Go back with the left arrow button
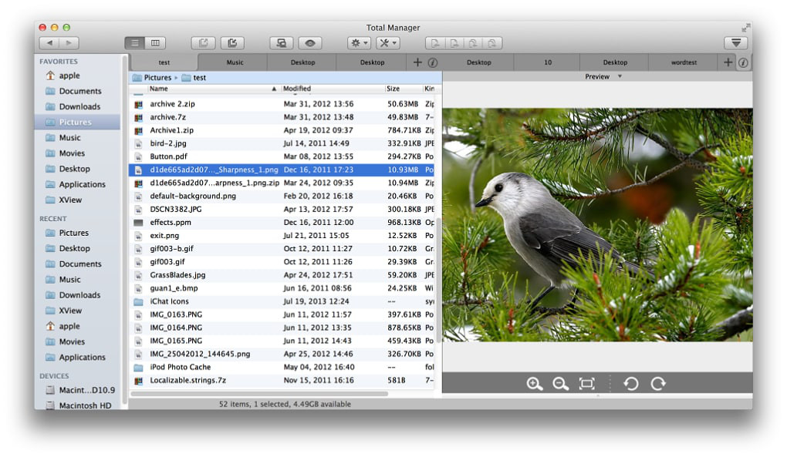This screenshot has width=787, height=457. click(49, 43)
